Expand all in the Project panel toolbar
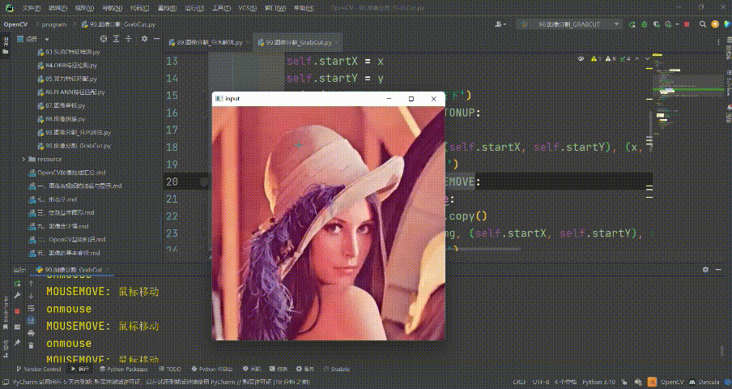 point(117,39)
